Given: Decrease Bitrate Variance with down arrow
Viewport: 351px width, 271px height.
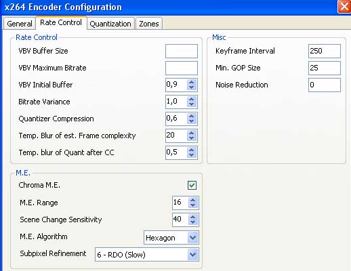Looking at the screenshot, I should (191, 104).
